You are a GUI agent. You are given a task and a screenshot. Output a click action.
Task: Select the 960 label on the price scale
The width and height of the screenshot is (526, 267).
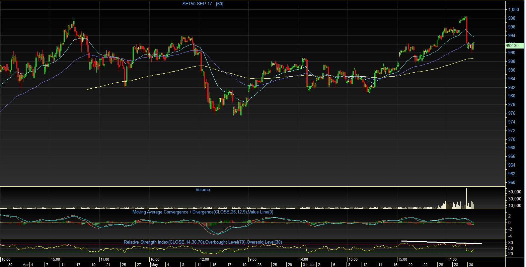click(x=512, y=182)
